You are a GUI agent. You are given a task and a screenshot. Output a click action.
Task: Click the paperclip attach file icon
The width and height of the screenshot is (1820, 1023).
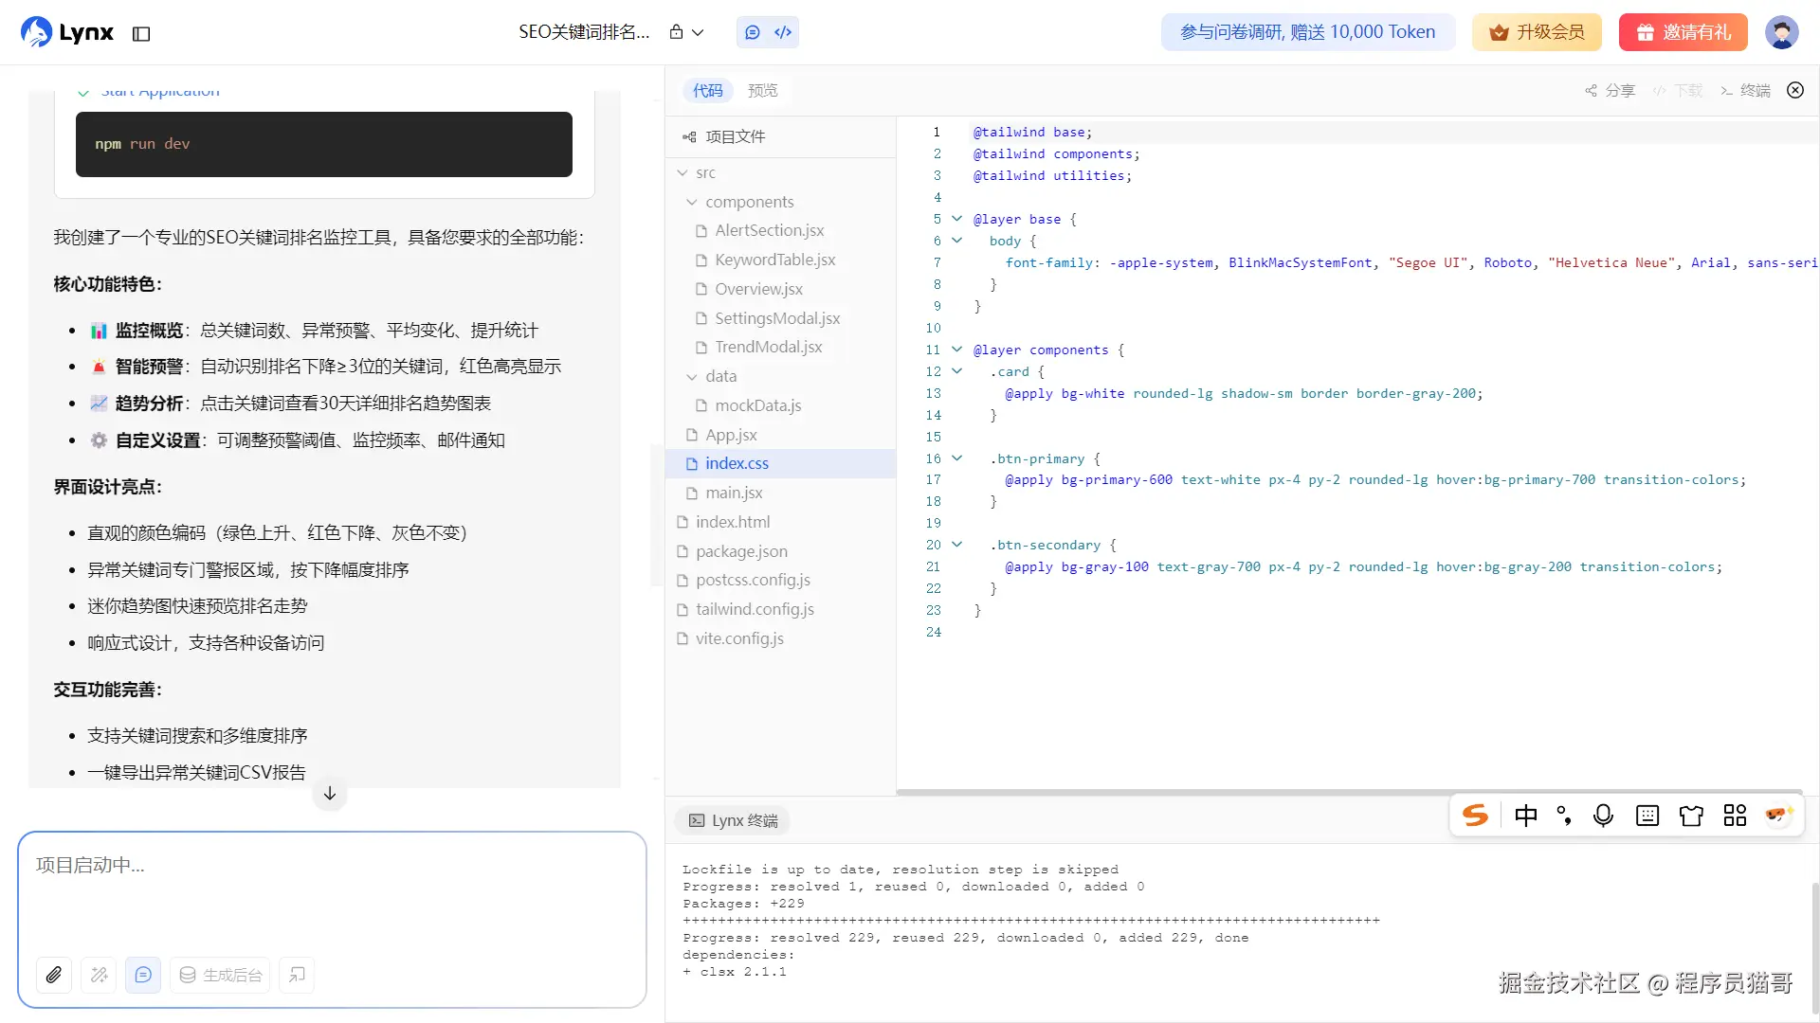54,975
